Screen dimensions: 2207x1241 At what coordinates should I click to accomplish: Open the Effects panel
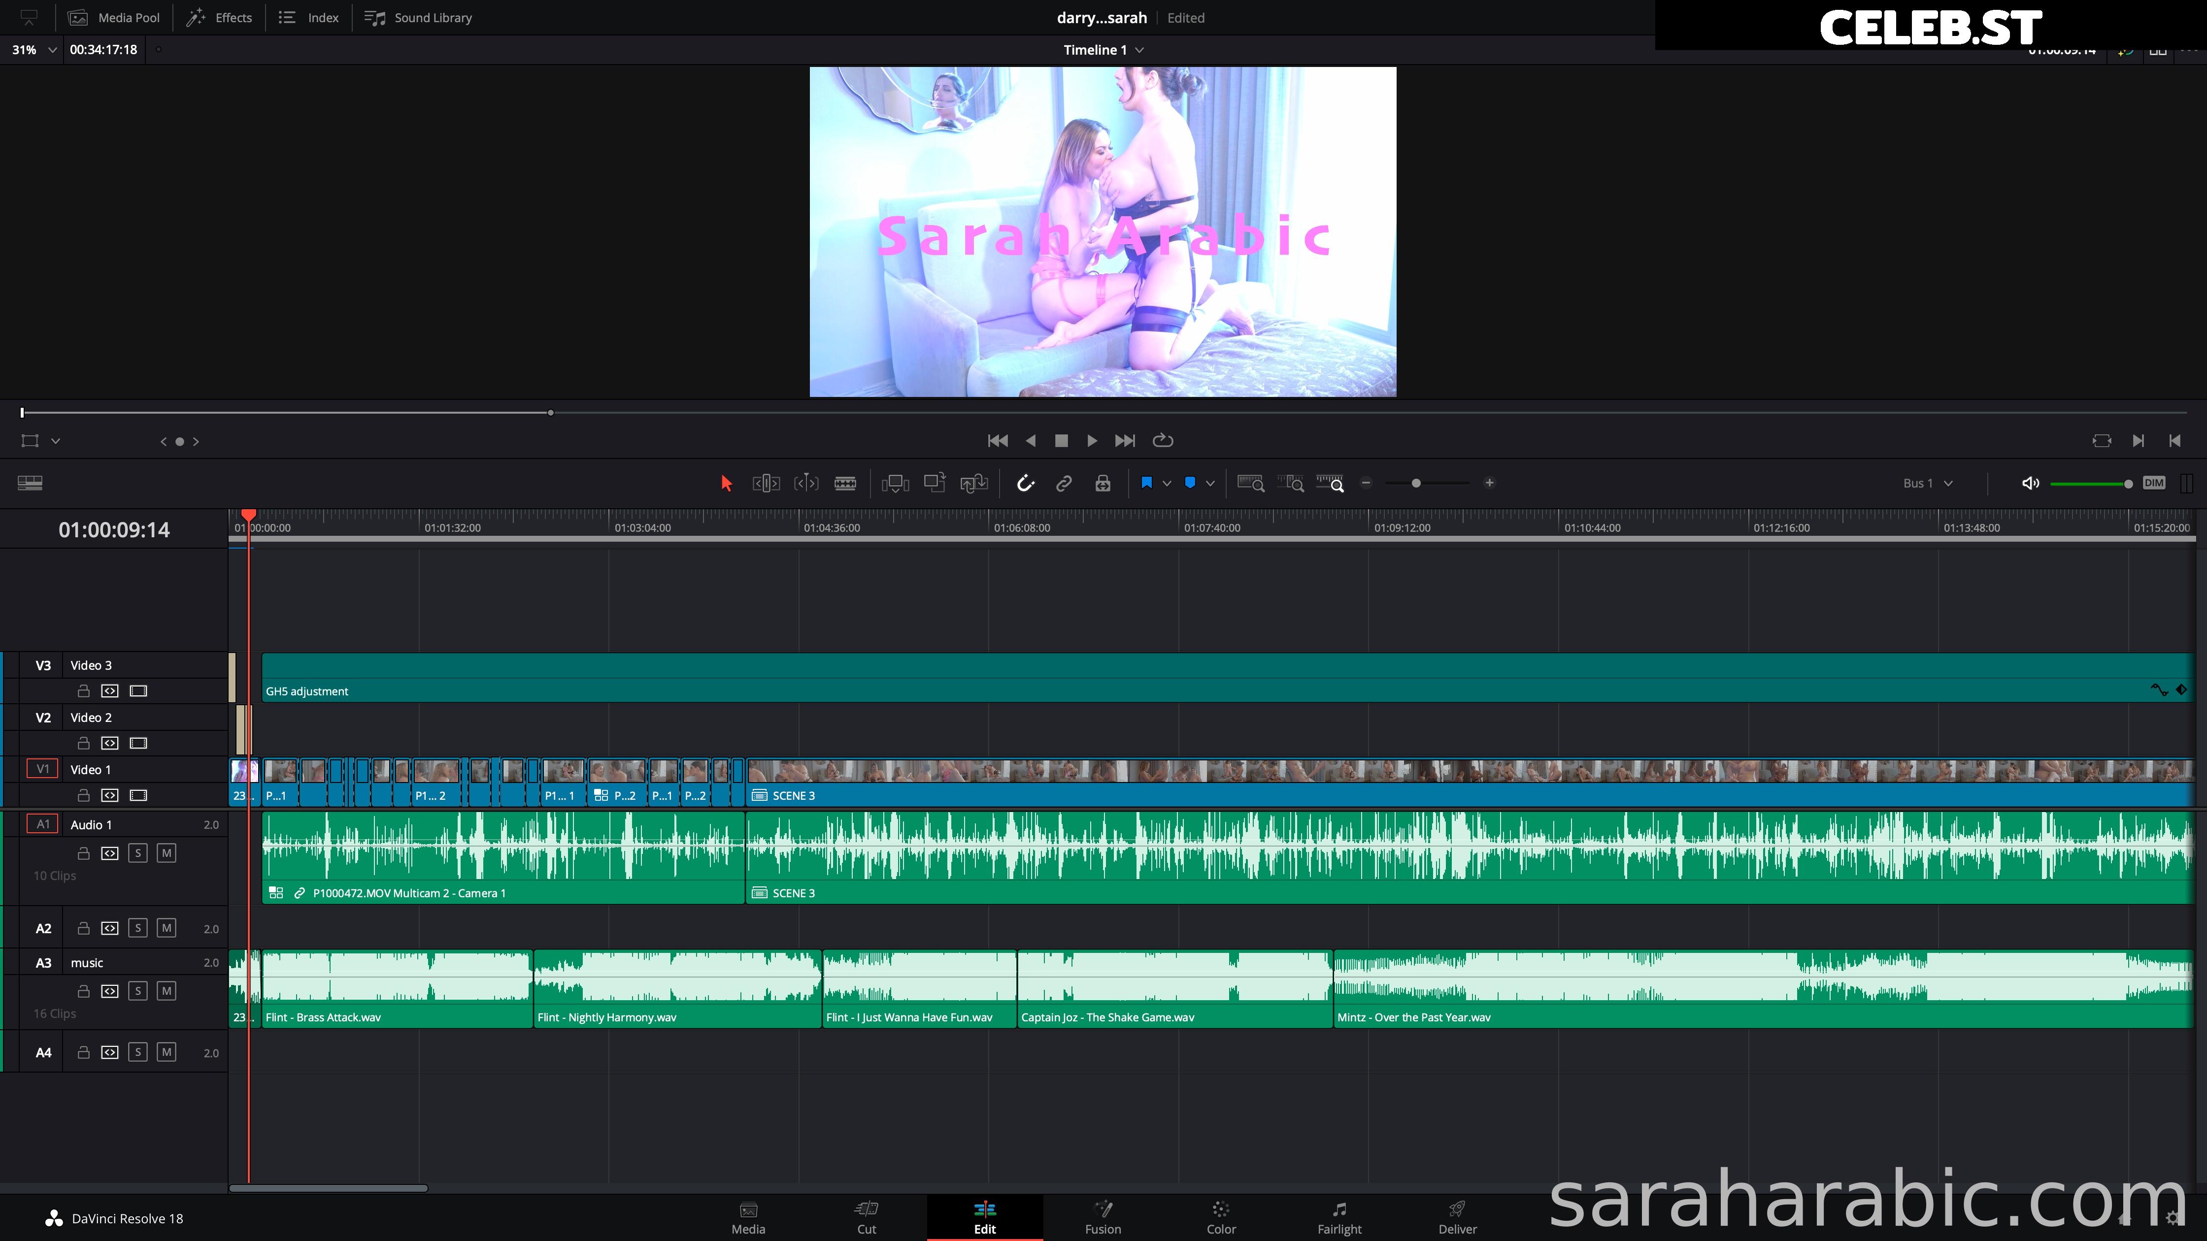220,18
